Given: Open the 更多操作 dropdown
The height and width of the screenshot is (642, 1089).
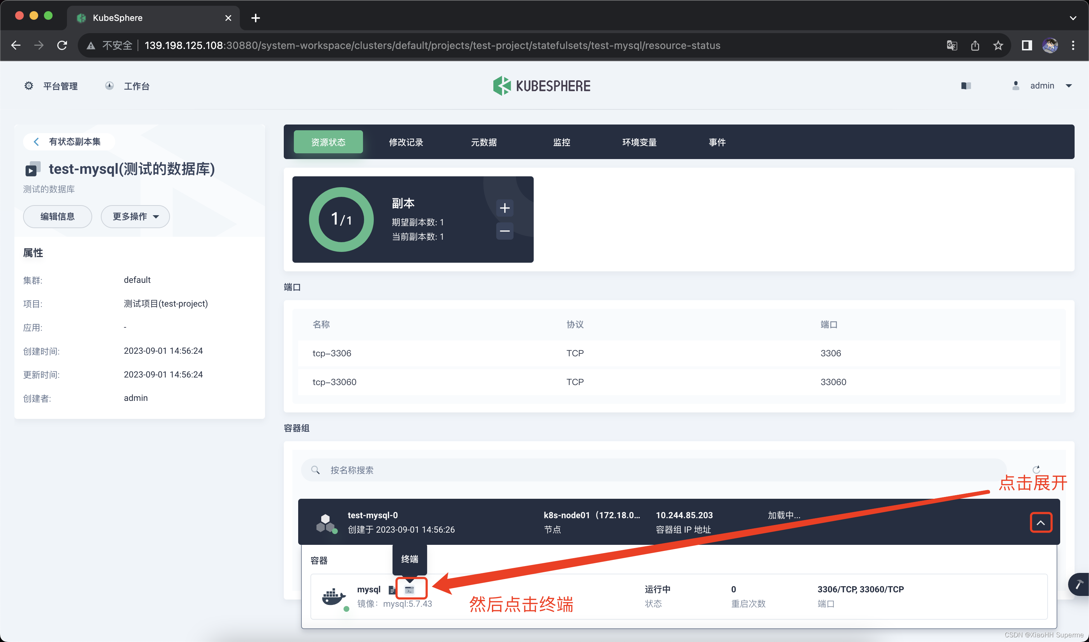Looking at the screenshot, I should [135, 216].
